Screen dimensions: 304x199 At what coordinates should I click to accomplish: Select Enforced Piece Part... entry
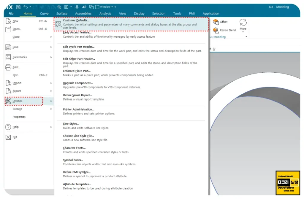pyautogui.click(x=77, y=71)
